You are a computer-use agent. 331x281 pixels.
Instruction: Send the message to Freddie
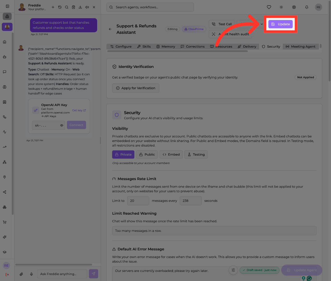point(94,274)
